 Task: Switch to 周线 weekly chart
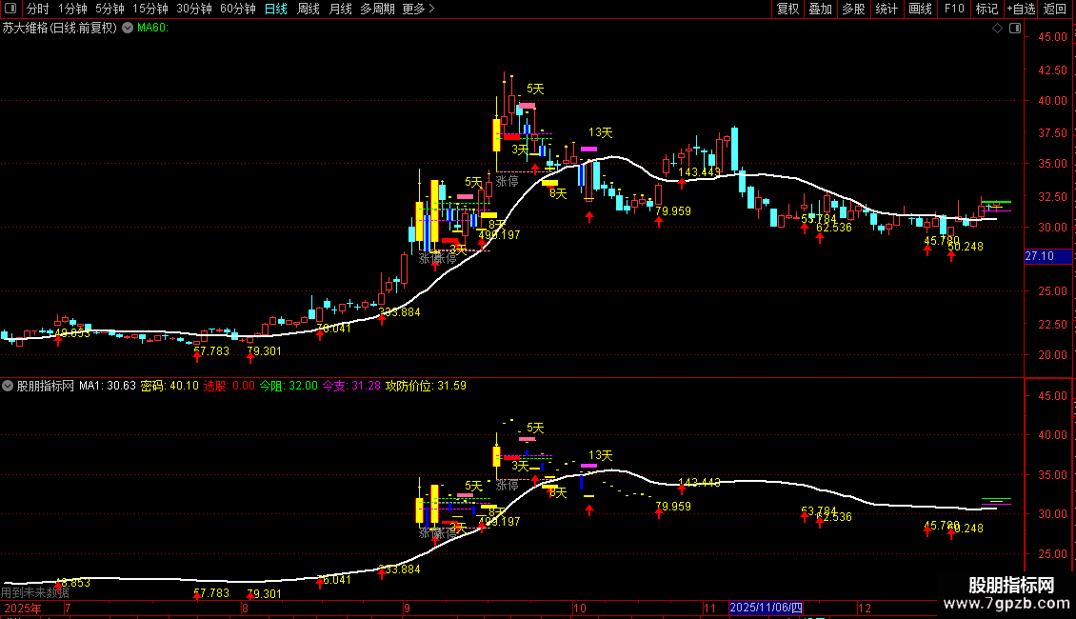click(309, 9)
